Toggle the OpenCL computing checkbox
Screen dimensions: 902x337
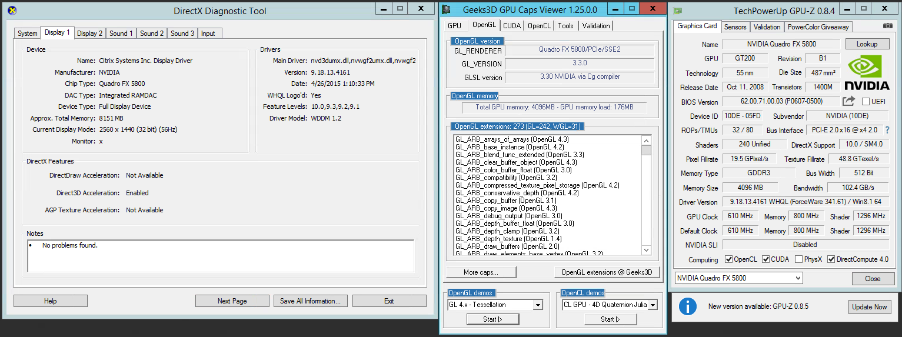729,259
